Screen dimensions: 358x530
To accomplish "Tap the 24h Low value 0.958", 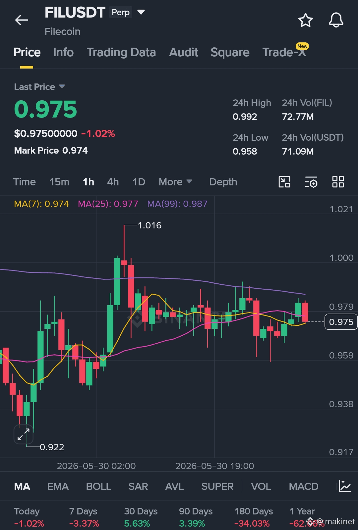I will [x=245, y=152].
